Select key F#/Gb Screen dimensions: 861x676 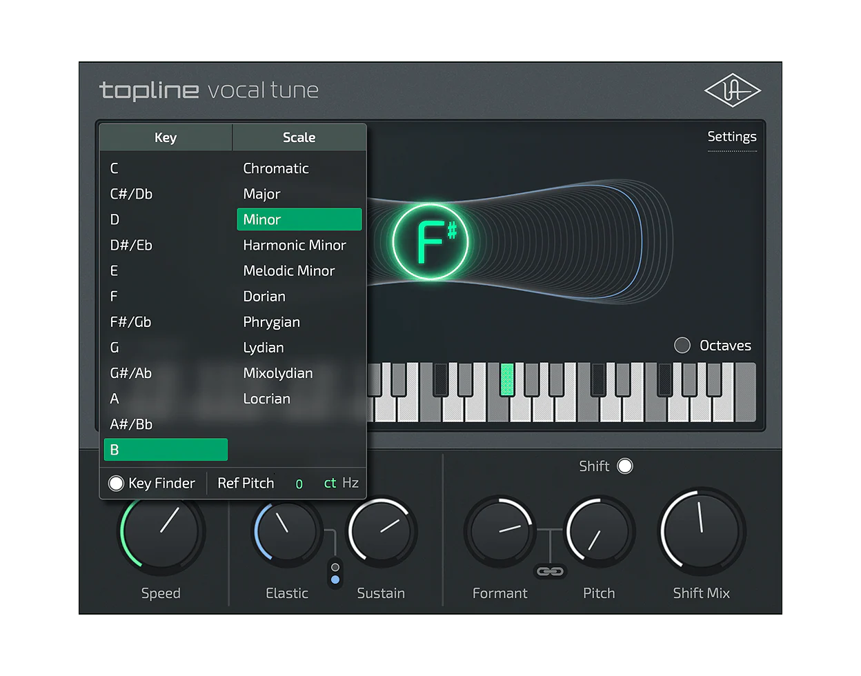(x=166, y=321)
